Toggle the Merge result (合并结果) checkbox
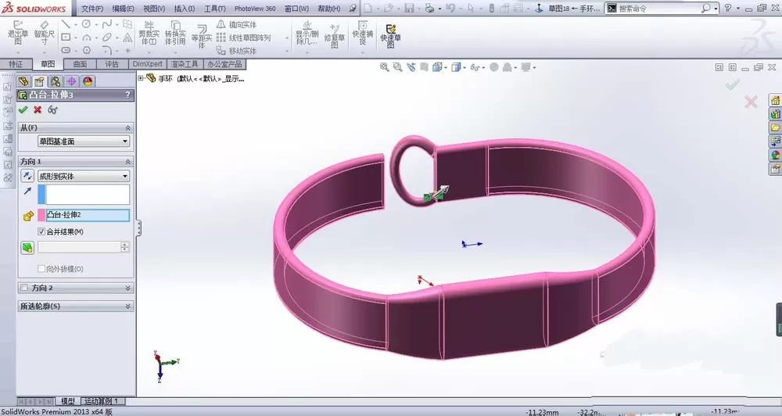This screenshot has height=416, width=782. (x=41, y=231)
